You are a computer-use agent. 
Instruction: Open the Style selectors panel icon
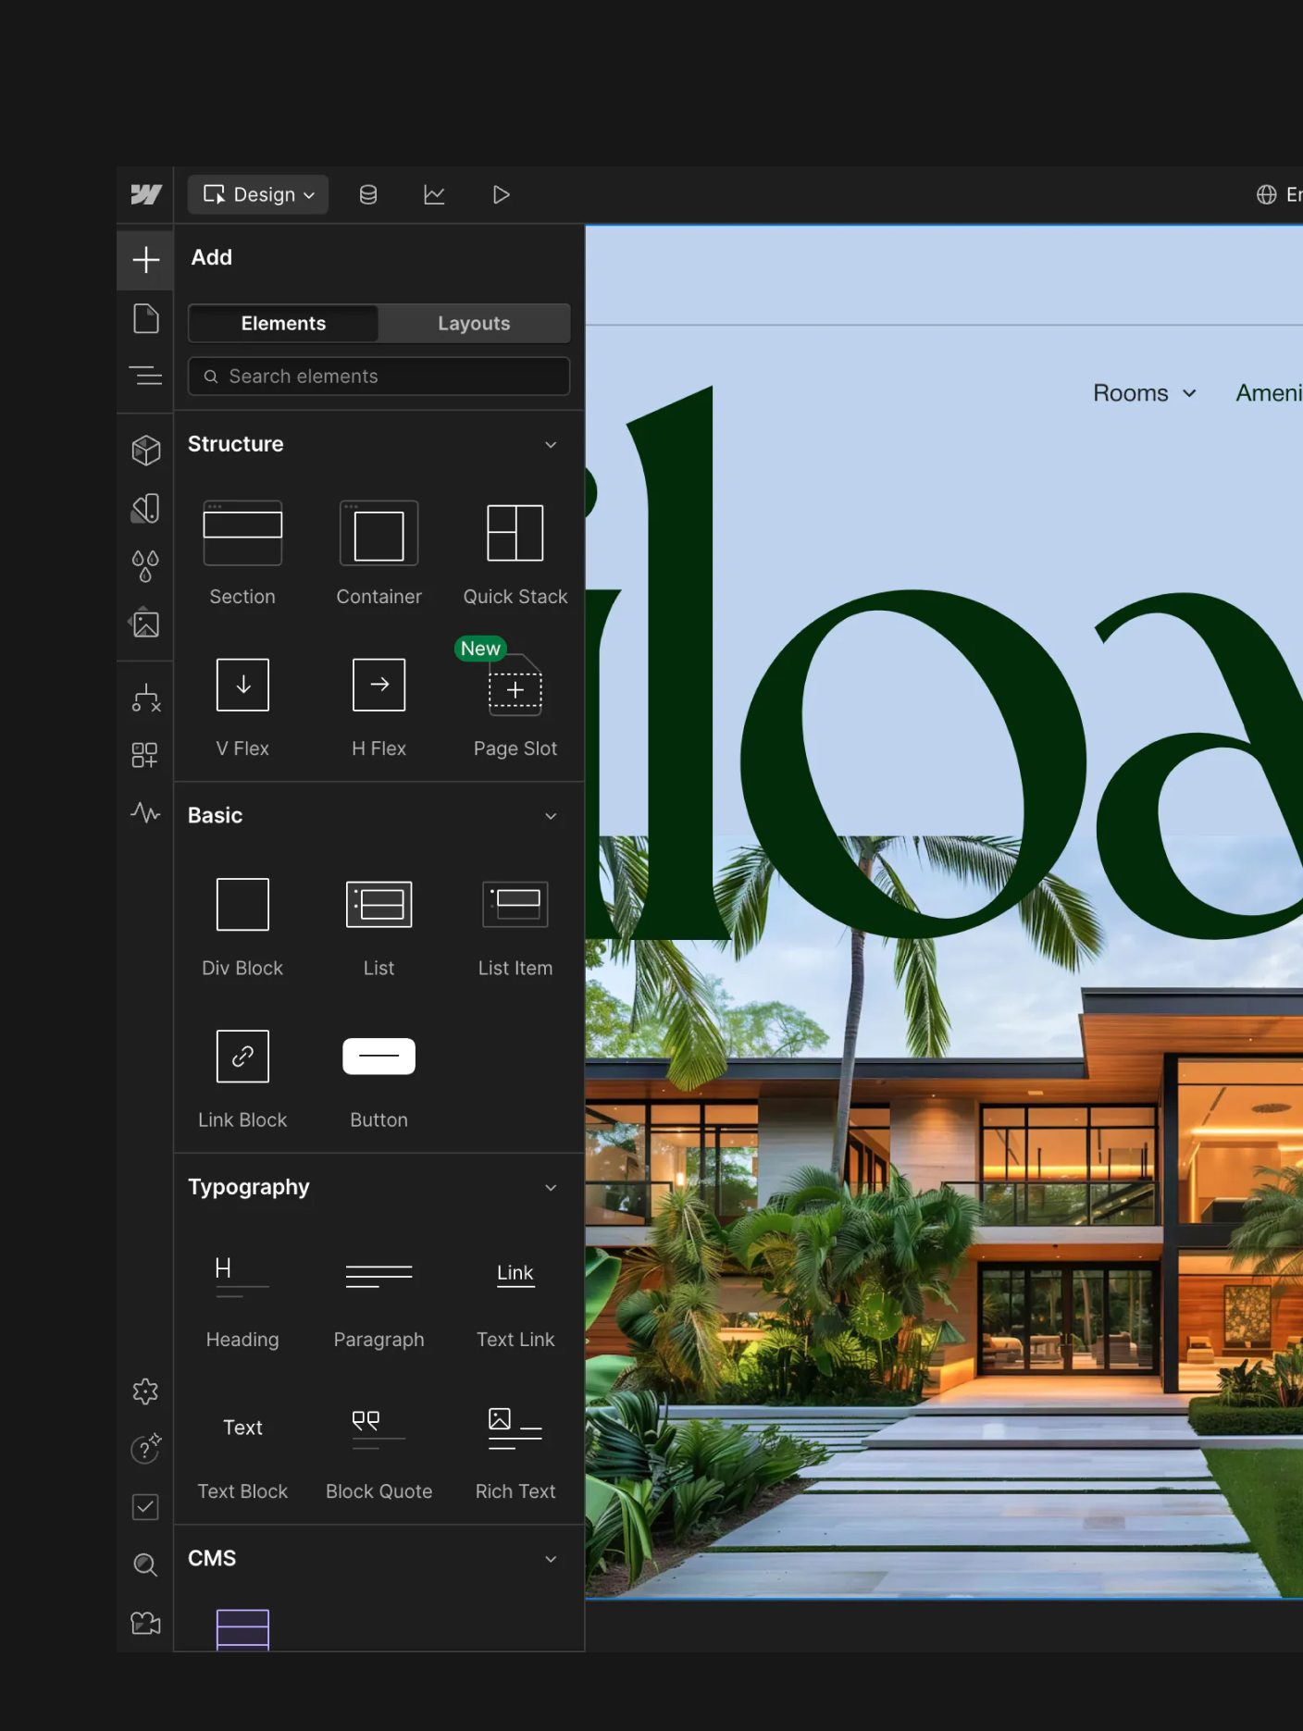tap(145, 508)
